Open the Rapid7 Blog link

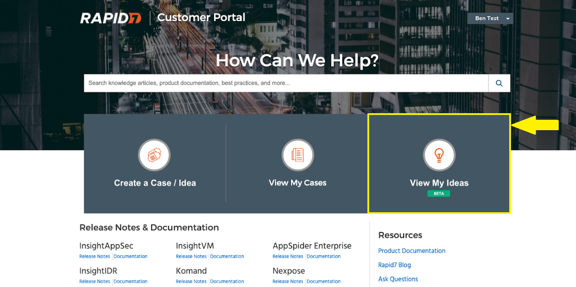tap(394, 265)
